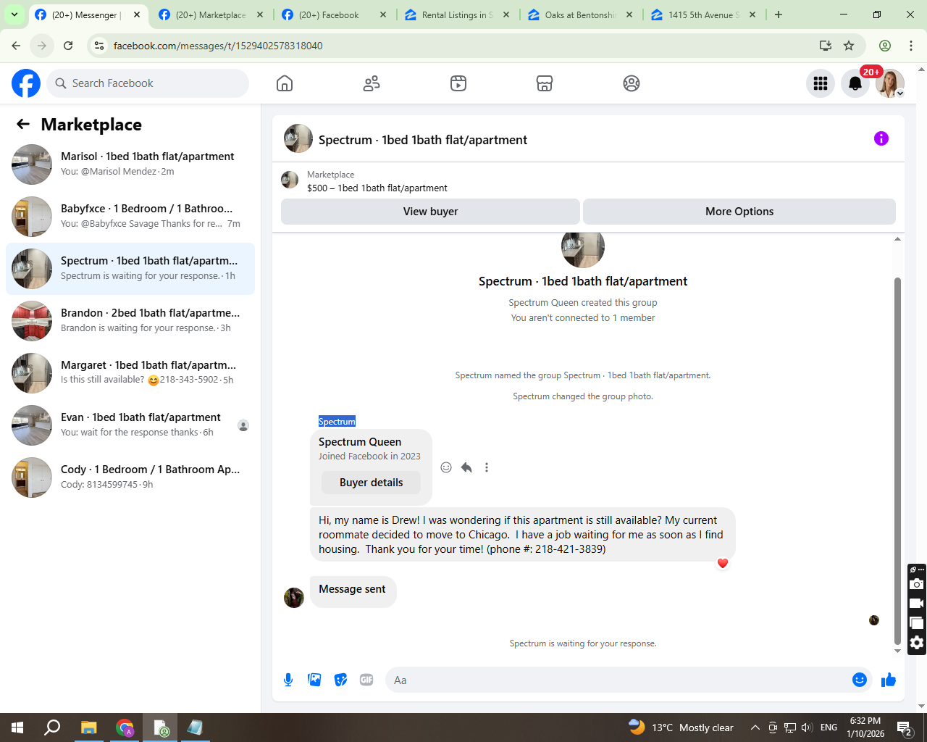927x742 pixels.
Task: Close the Messenger browser tab
Action: tap(137, 14)
